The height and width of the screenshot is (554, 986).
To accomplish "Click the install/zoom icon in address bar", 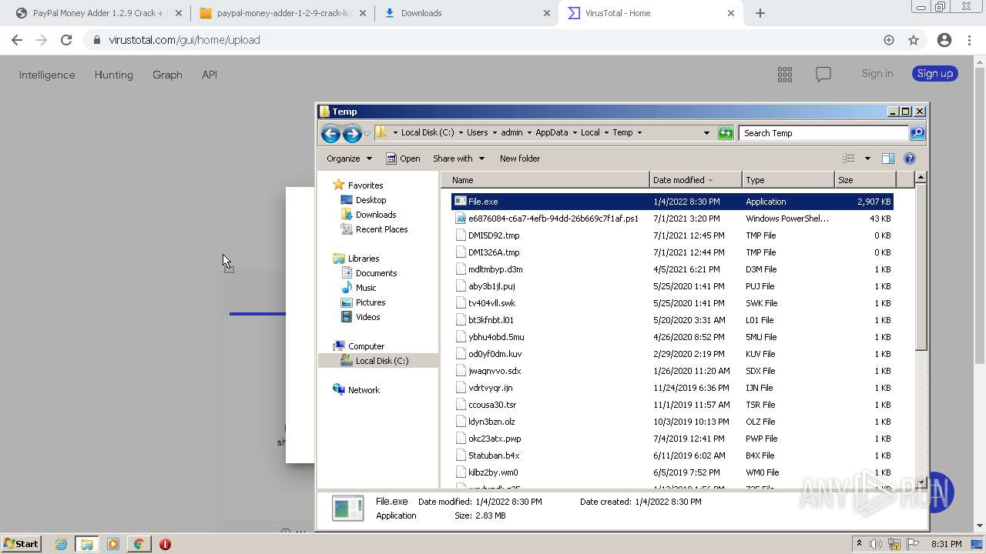I will pyautogui.click(x=889, y=40).
